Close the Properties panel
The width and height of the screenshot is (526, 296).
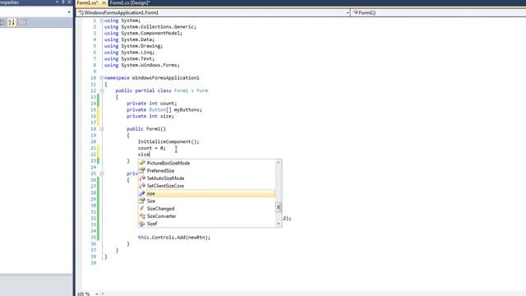[69, 2]
